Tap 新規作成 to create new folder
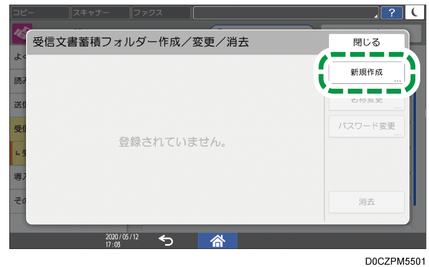 [x=366, y=72]
